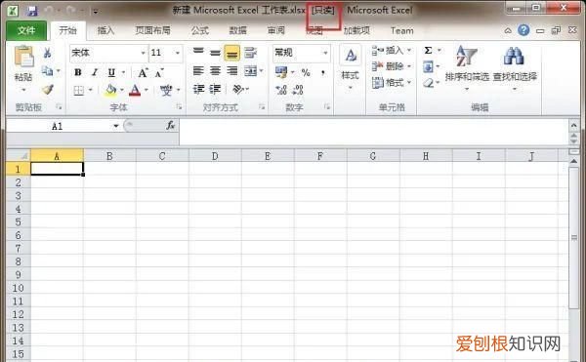
Task: Click the Save icon in Quick Access
Action: click(x=32, y=11)
